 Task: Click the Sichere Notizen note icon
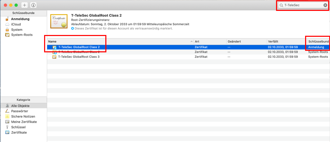coord(7,116)
